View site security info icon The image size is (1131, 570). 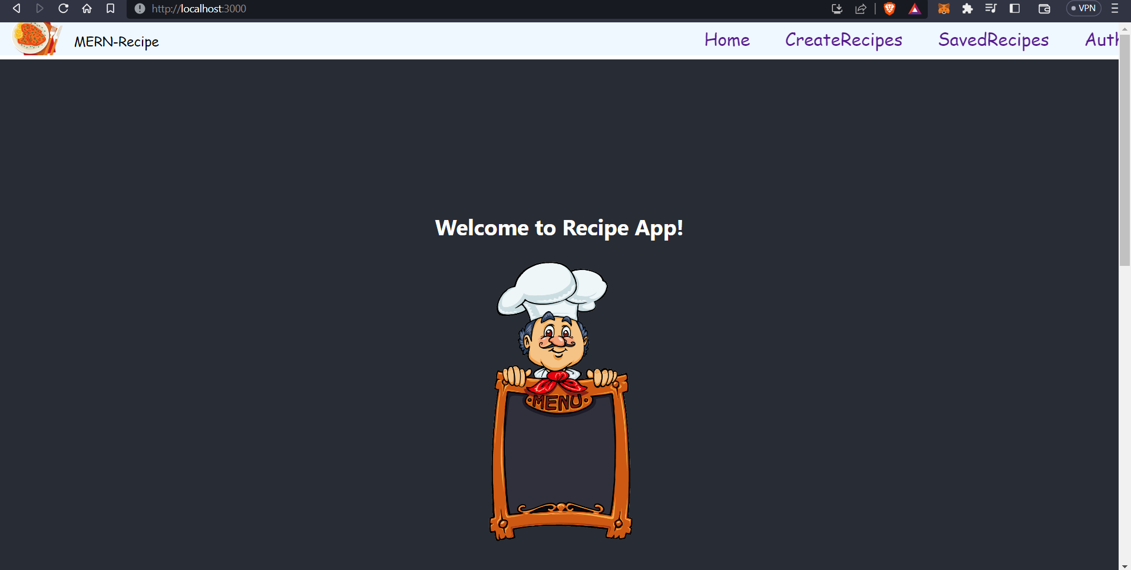point(140,9)
